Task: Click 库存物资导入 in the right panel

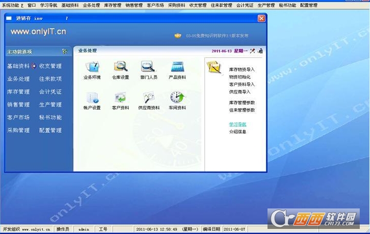Action: (242, 69)
